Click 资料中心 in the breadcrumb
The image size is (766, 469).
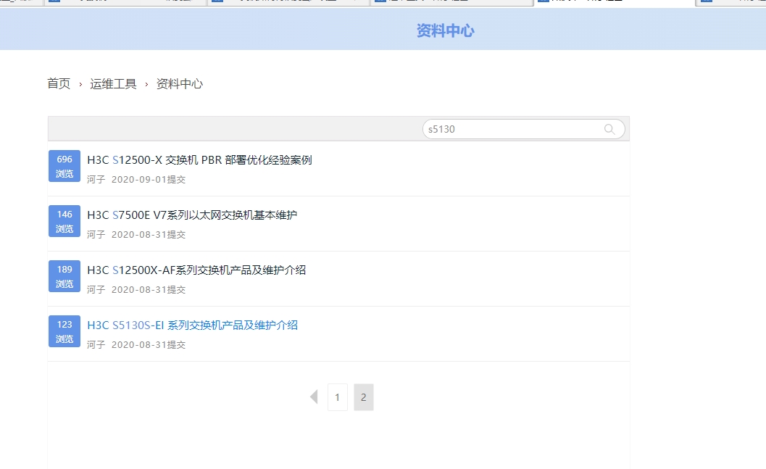click(x=179, y=83)
